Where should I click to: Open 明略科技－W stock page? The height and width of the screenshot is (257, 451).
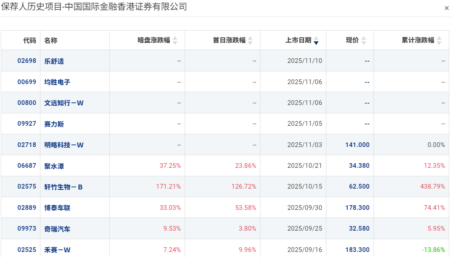64,145
